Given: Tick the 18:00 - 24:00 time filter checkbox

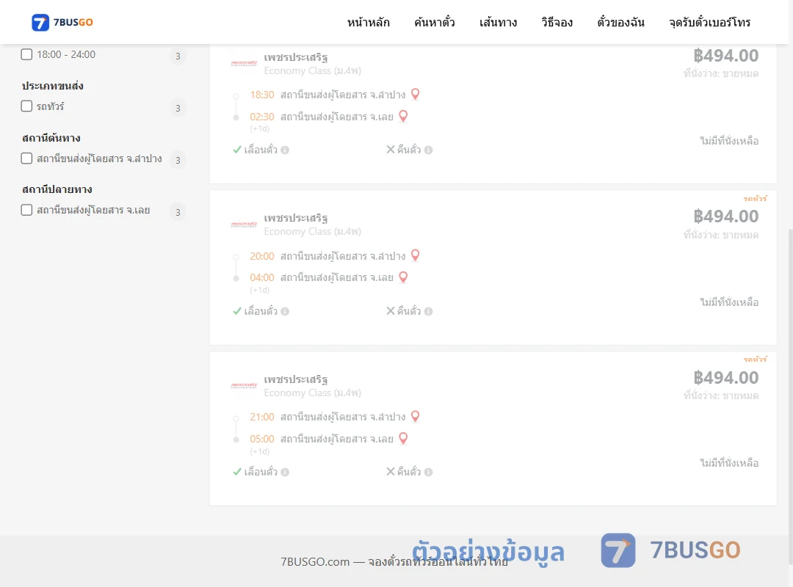Looking at the screenshot, I should tap(26, 54).
